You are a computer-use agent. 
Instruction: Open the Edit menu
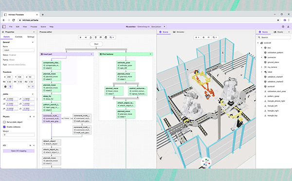point(18,27)
